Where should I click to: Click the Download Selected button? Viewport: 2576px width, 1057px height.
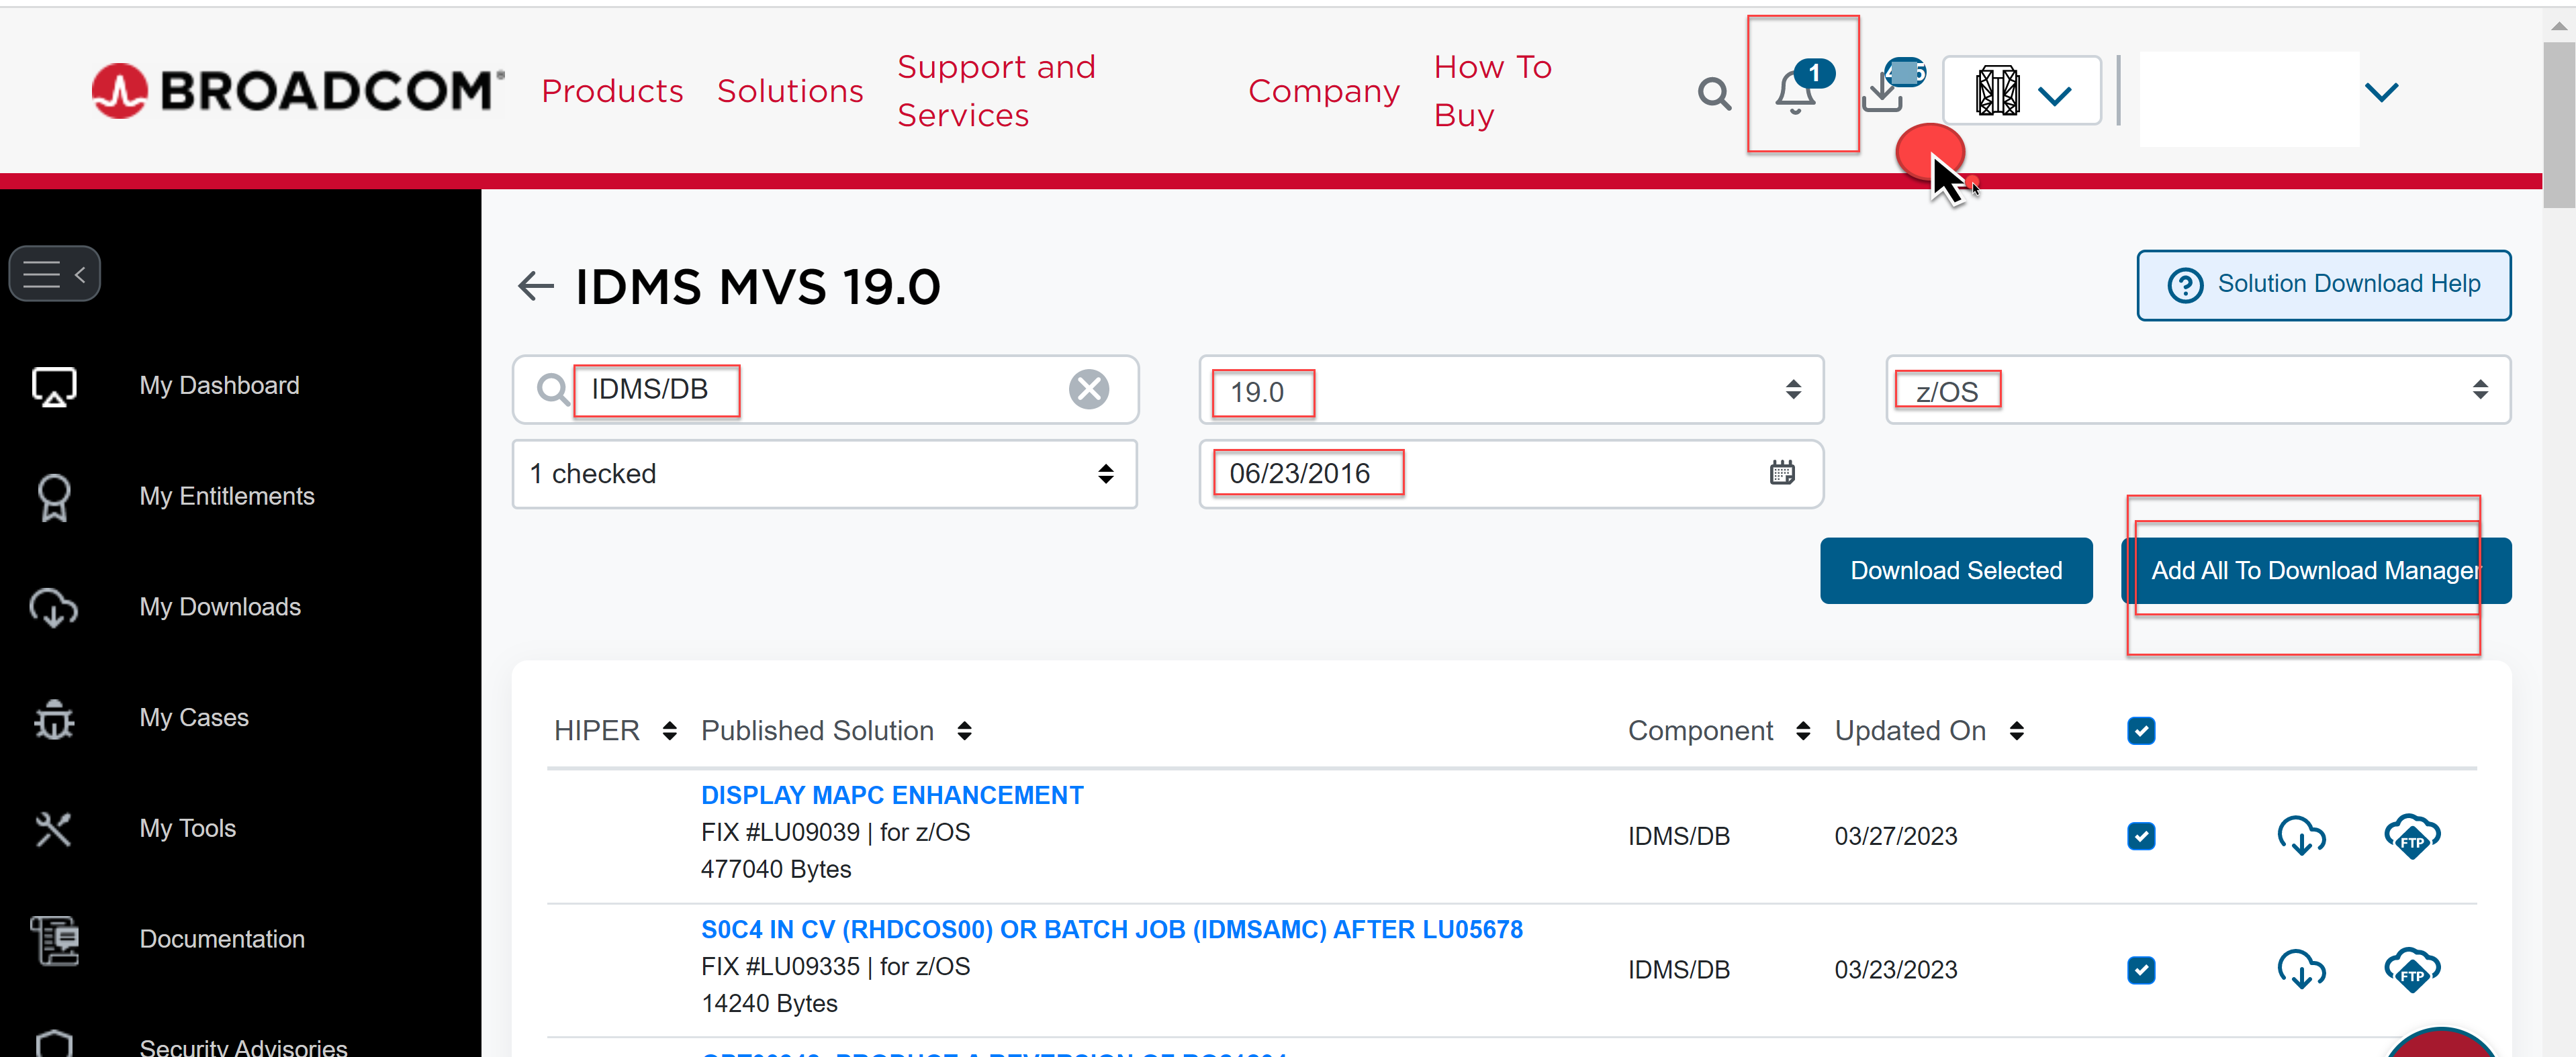1955,570
